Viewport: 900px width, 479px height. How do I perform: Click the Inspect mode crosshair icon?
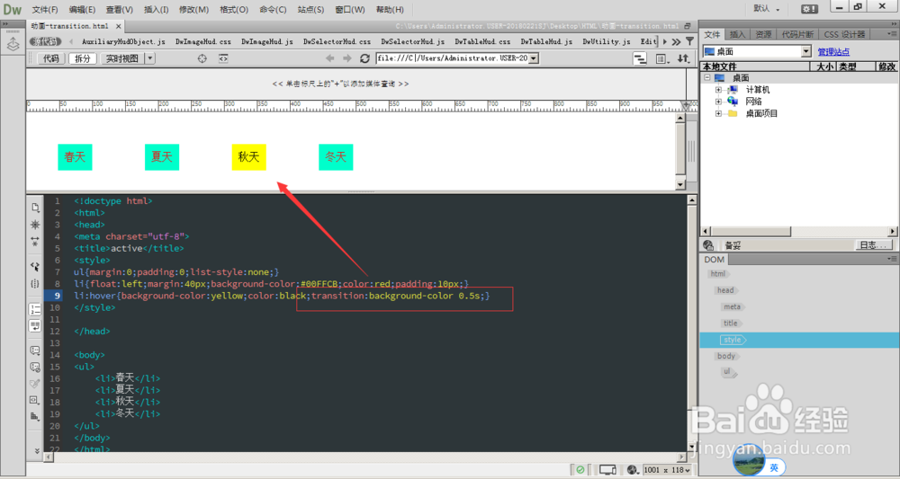pos(202,58)
